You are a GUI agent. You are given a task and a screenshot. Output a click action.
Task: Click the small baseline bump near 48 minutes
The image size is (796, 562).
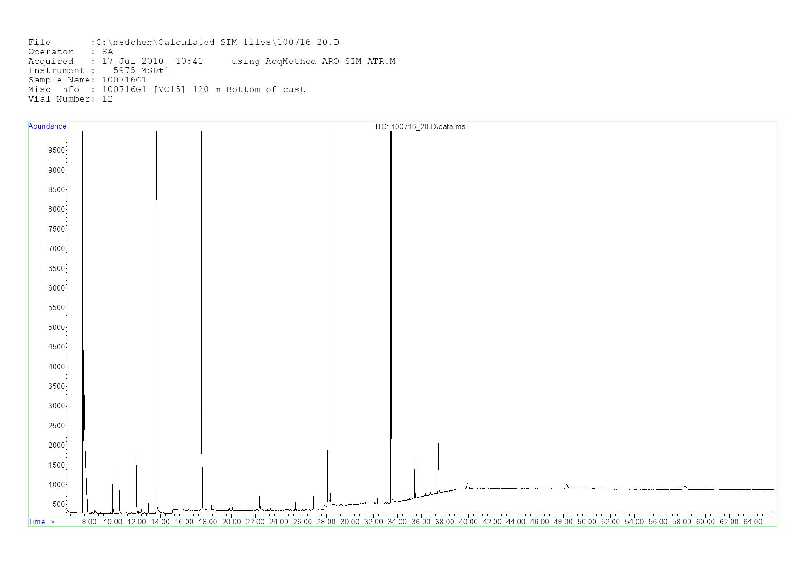tap(566, 485)
